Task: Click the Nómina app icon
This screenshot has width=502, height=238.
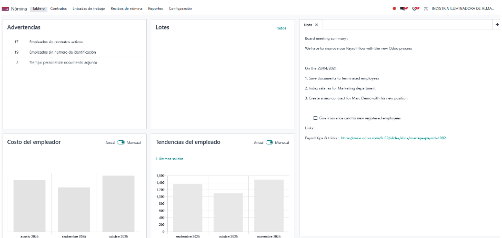Action: click(x=6, y=9)
